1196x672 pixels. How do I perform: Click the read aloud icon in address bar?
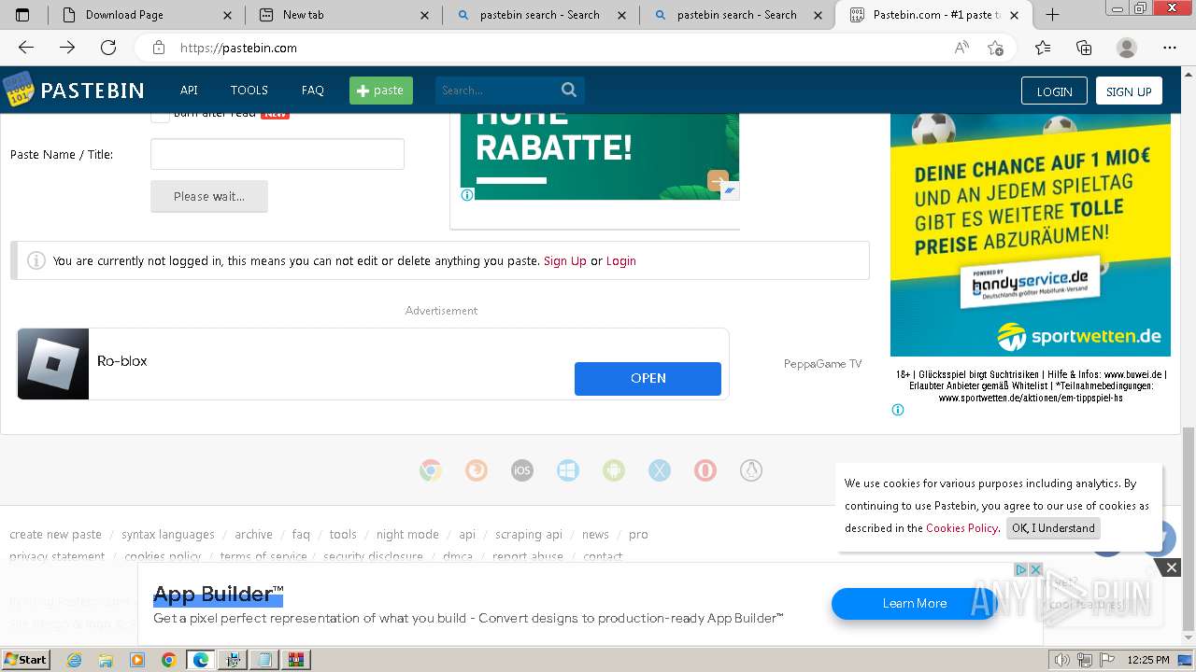coord(961,48)
